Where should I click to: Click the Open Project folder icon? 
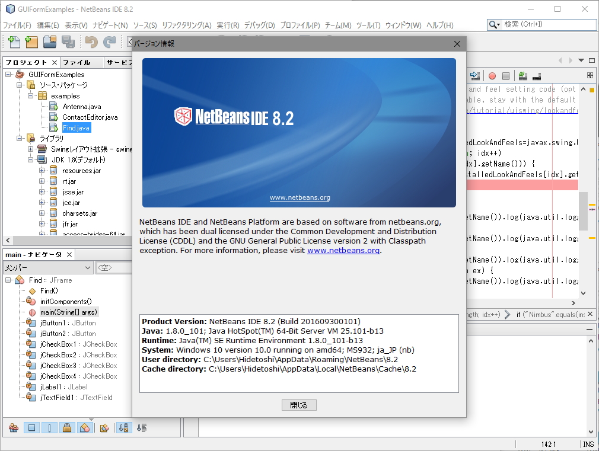pos(50,42)
